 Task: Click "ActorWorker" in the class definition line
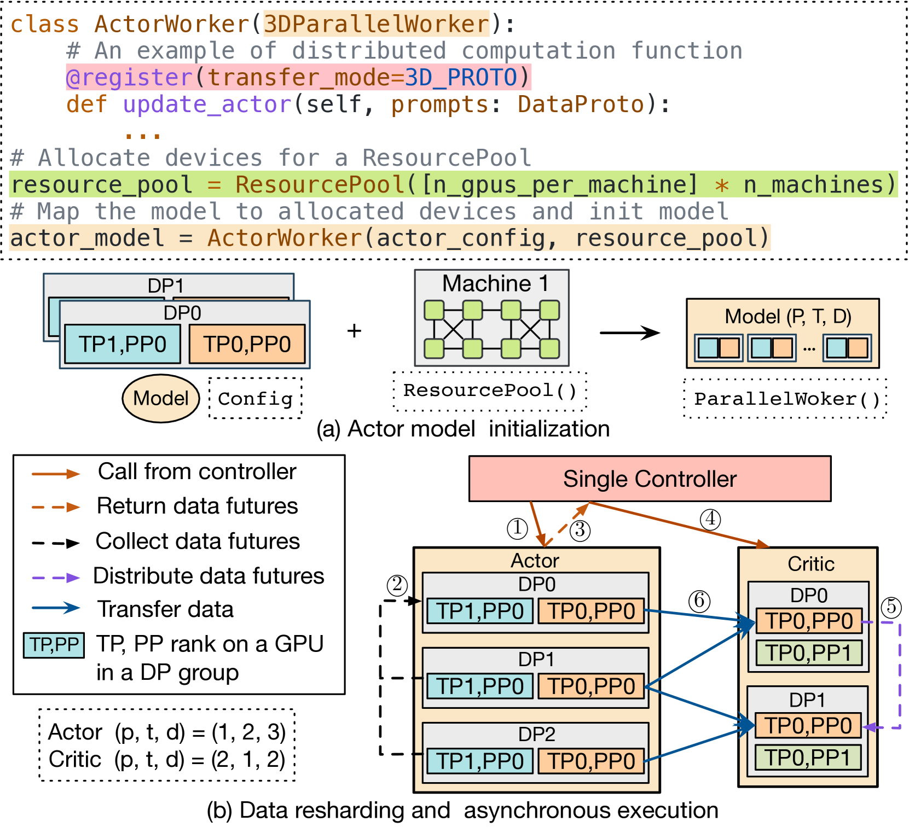pyautogui.click(x=172, y=24)
